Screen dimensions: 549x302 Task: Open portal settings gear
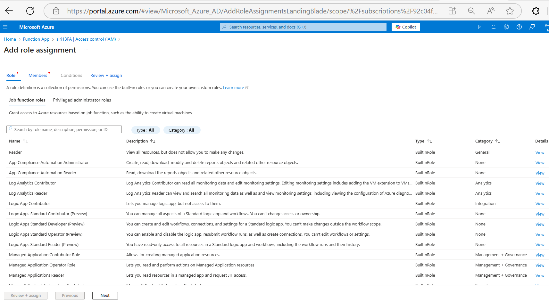point(506,27)
